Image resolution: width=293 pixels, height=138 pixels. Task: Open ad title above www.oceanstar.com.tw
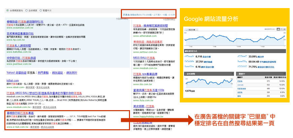point(25,21)
